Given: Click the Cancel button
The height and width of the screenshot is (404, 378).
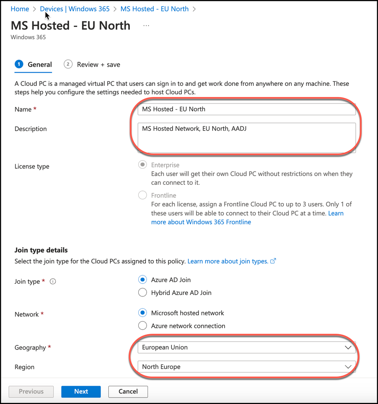Looking at the screenshot, I should (x=128, y=391).
